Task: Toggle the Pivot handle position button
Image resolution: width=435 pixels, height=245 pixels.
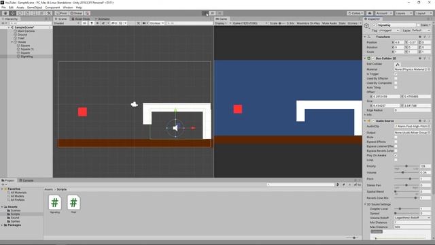Action: pos(62,13)
